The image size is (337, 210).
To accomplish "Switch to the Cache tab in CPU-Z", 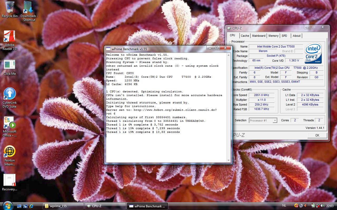I will click(245, 36).
